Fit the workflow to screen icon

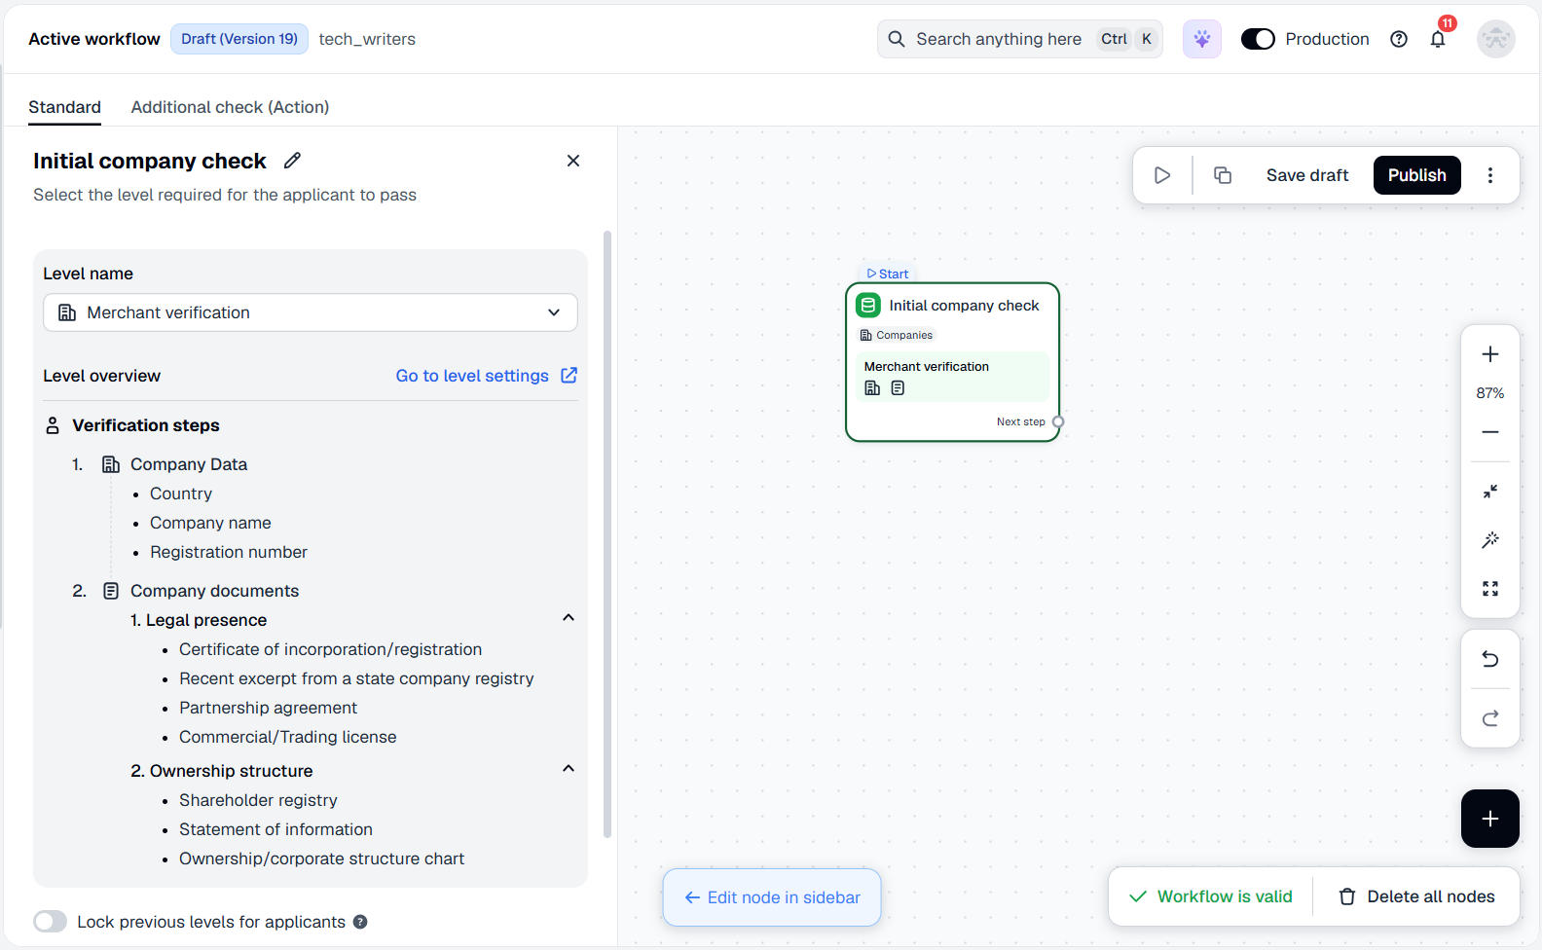[x=1489, y=589]
